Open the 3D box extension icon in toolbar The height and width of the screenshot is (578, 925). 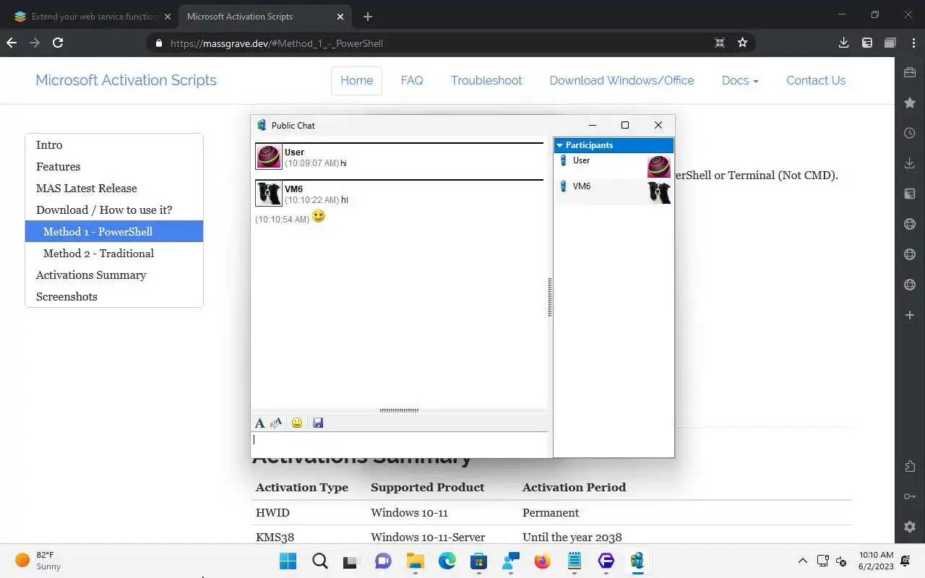[890, 43]
